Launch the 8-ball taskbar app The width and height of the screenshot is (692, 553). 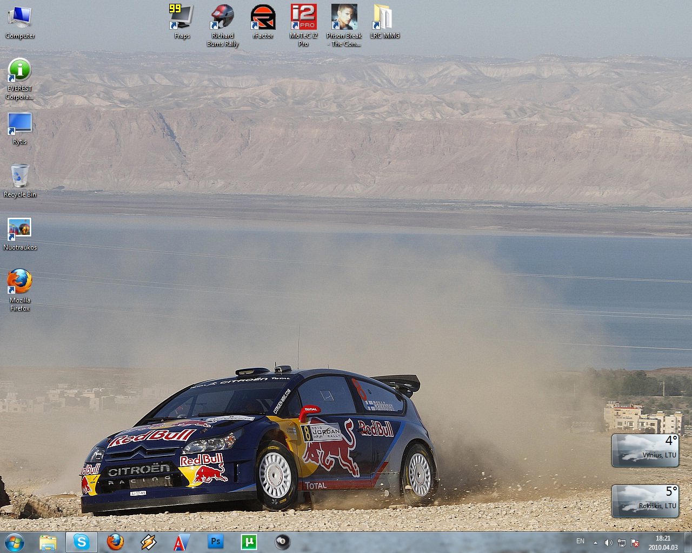(x=282, y=542)
